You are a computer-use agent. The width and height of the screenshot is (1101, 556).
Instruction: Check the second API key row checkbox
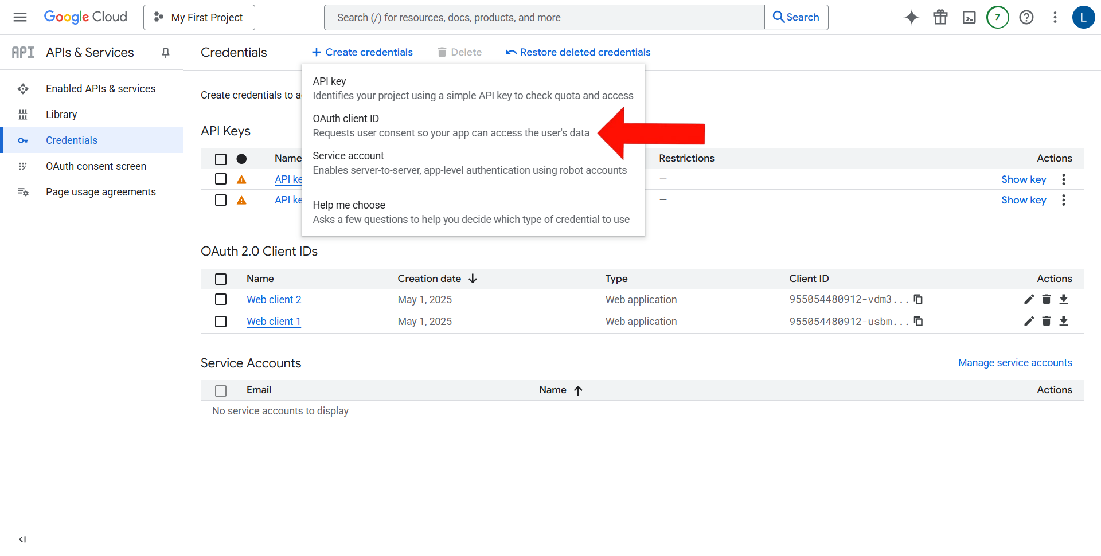pyautogui.click(x=221, y=199)
